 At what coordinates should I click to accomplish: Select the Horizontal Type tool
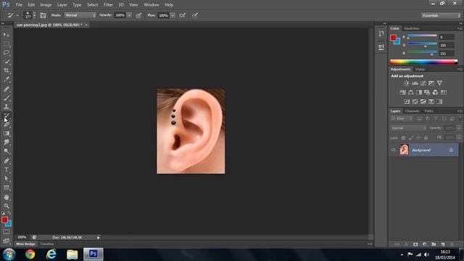7,170
